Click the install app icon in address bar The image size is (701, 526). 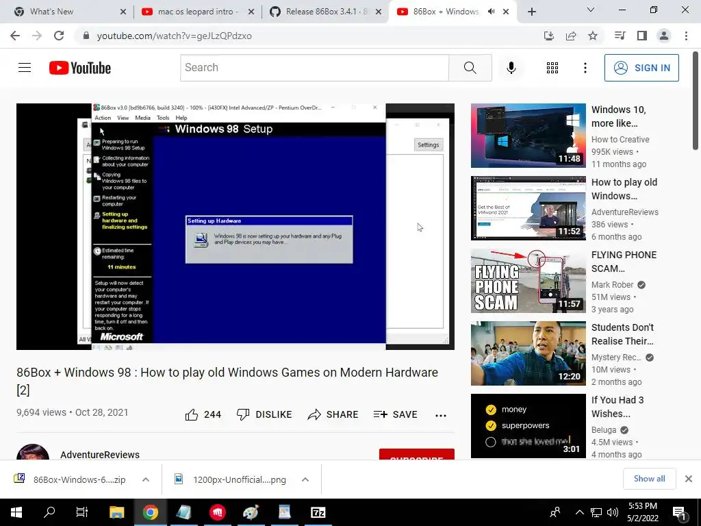(x=548, y=36)
